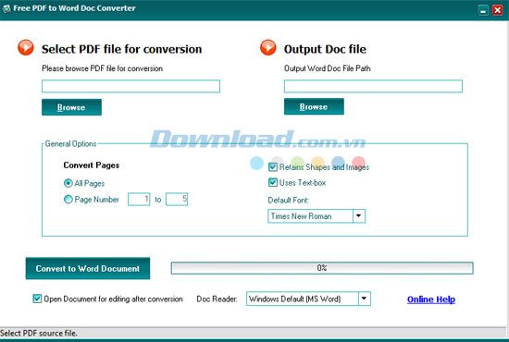Open the Online Help link
The image size is (509, 342).
[x=431, y=299]
